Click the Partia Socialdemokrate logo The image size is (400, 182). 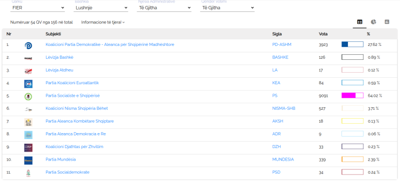(x=28, y=174)
